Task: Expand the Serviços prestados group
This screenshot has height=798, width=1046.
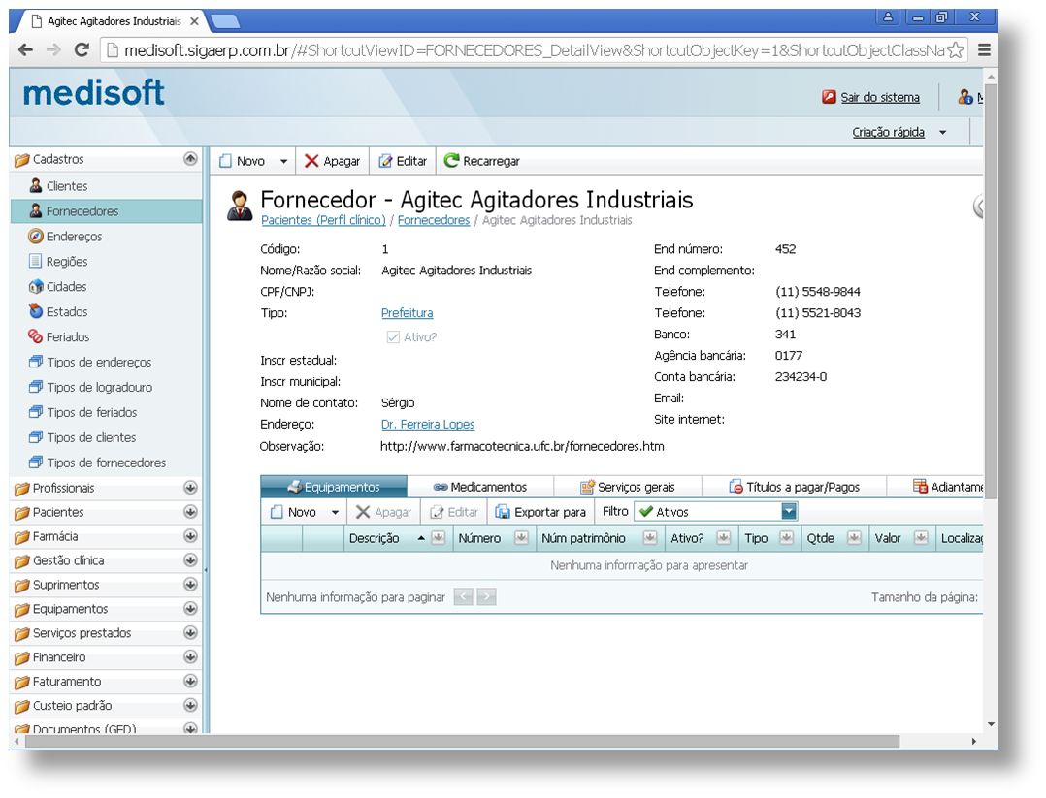Action: pos(191,632)
